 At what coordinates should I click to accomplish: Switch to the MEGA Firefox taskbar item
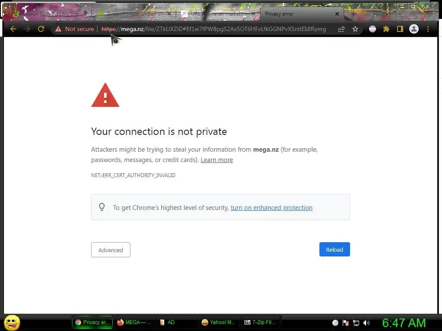[x=135, y=322]
